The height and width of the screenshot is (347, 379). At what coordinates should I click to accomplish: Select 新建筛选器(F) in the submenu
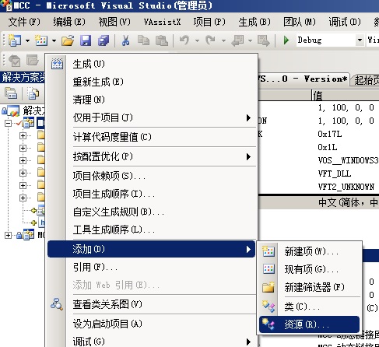(310, 287)
